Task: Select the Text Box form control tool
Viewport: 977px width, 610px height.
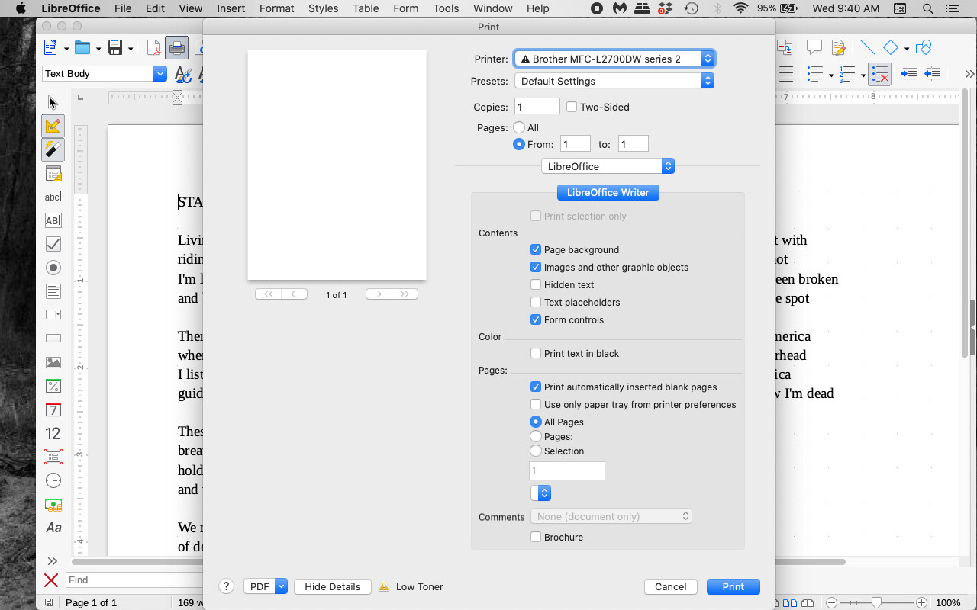Action: tap(53, 220)
